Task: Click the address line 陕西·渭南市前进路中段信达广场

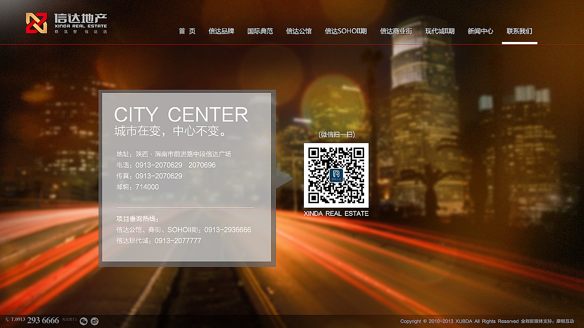Action: 174,154
